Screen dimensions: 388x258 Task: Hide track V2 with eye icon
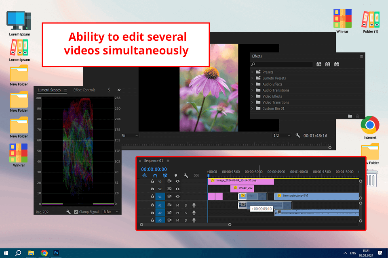178,189
